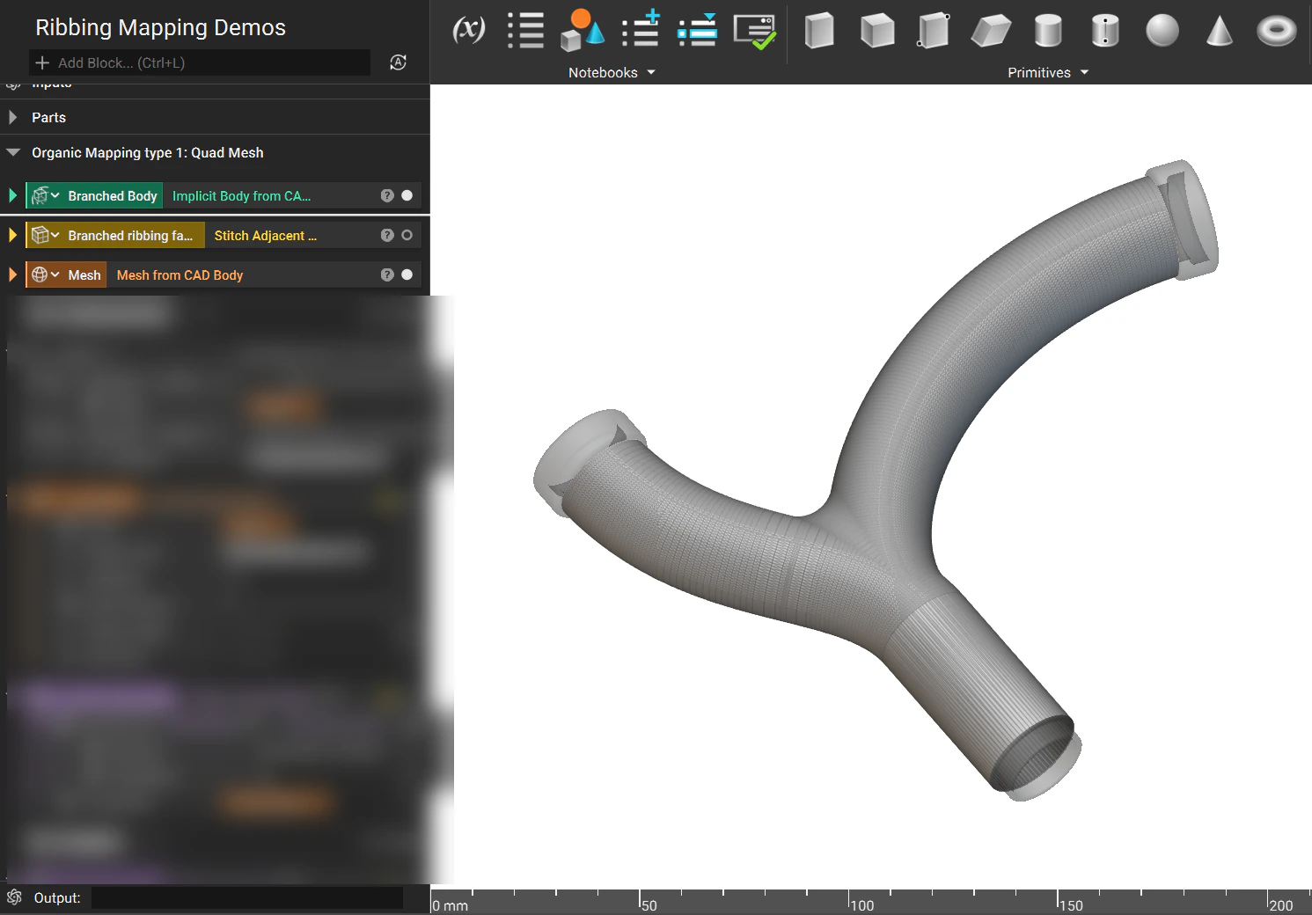Click the Output text field
The height and width of the screenshot is (915, 1312).
point(247,897)
